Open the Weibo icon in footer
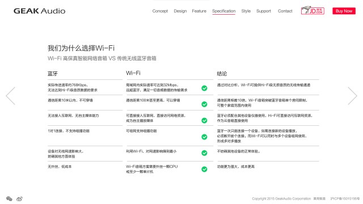The width and height of the screenshot is (363, 204). pos(19,199)
